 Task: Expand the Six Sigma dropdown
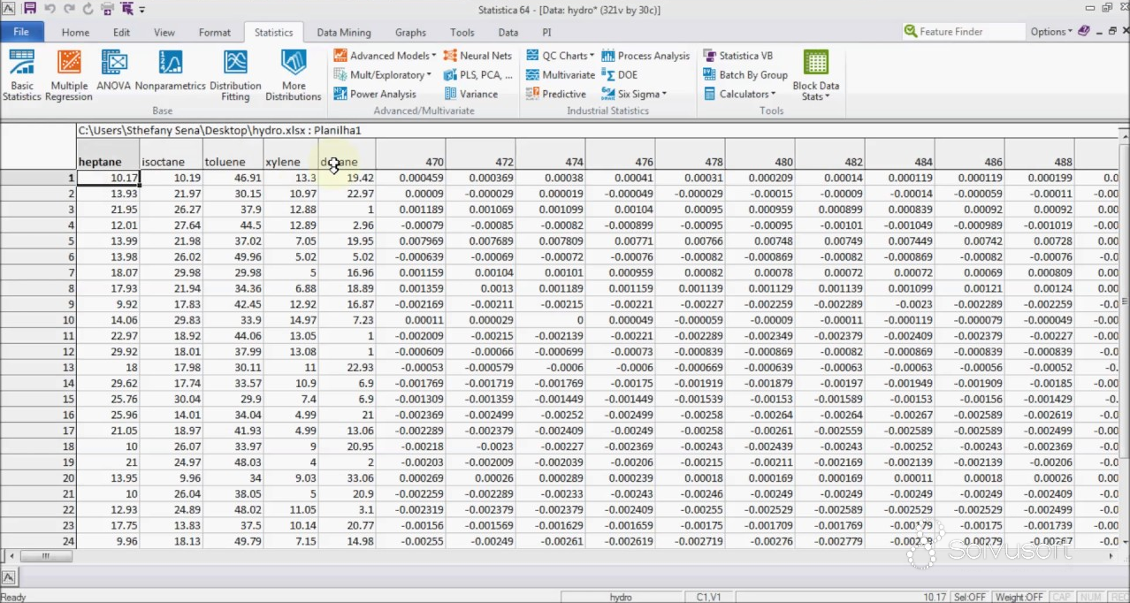click(634, 94)
